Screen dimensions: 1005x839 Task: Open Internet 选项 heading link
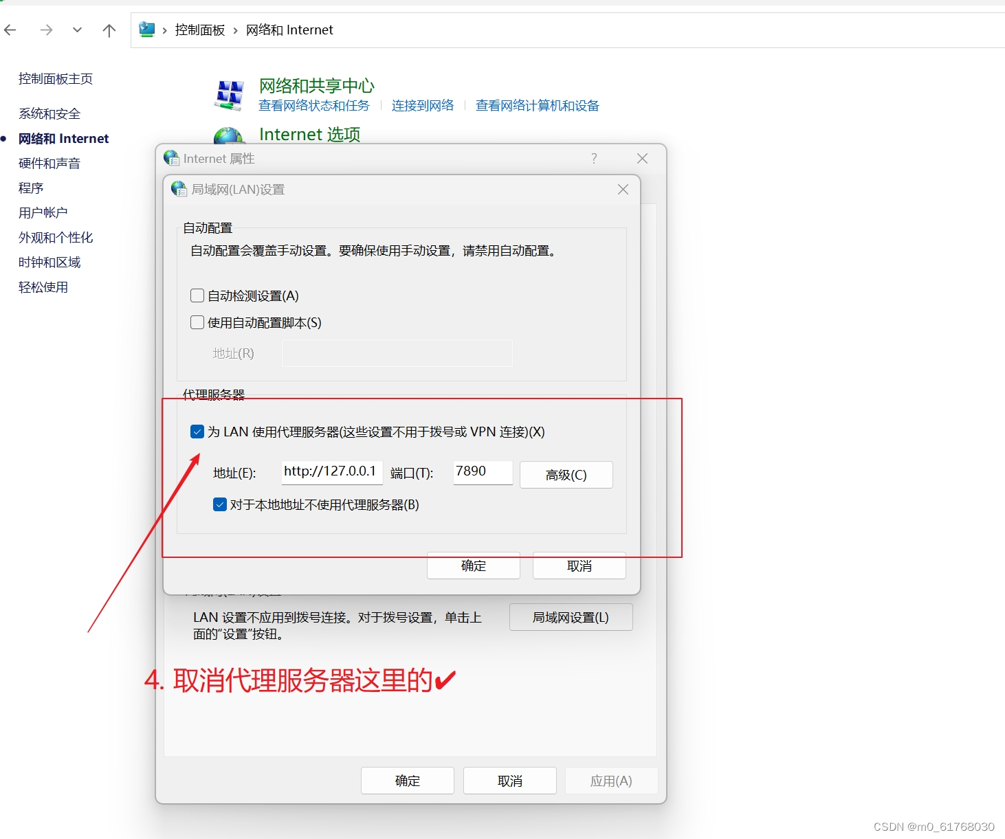point(310,134)
